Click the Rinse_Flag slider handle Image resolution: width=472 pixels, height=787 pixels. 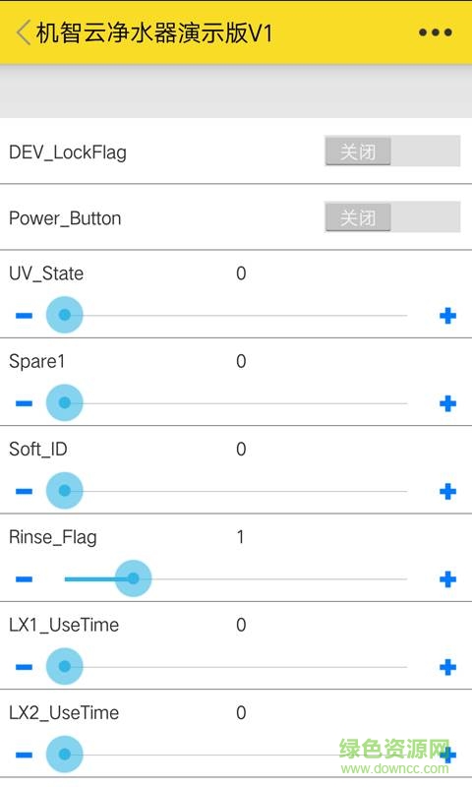coord(133,578)
